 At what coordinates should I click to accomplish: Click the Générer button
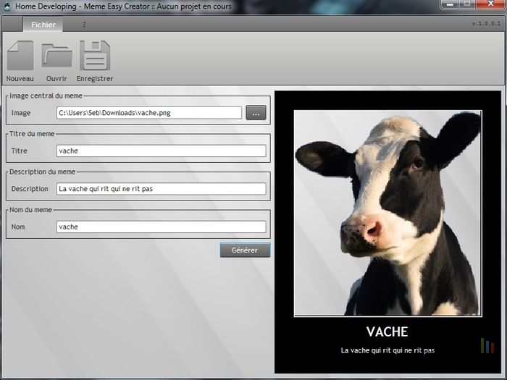[245, 250]
